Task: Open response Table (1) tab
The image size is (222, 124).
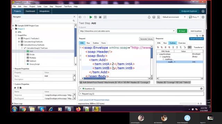Action: point(187,82)
